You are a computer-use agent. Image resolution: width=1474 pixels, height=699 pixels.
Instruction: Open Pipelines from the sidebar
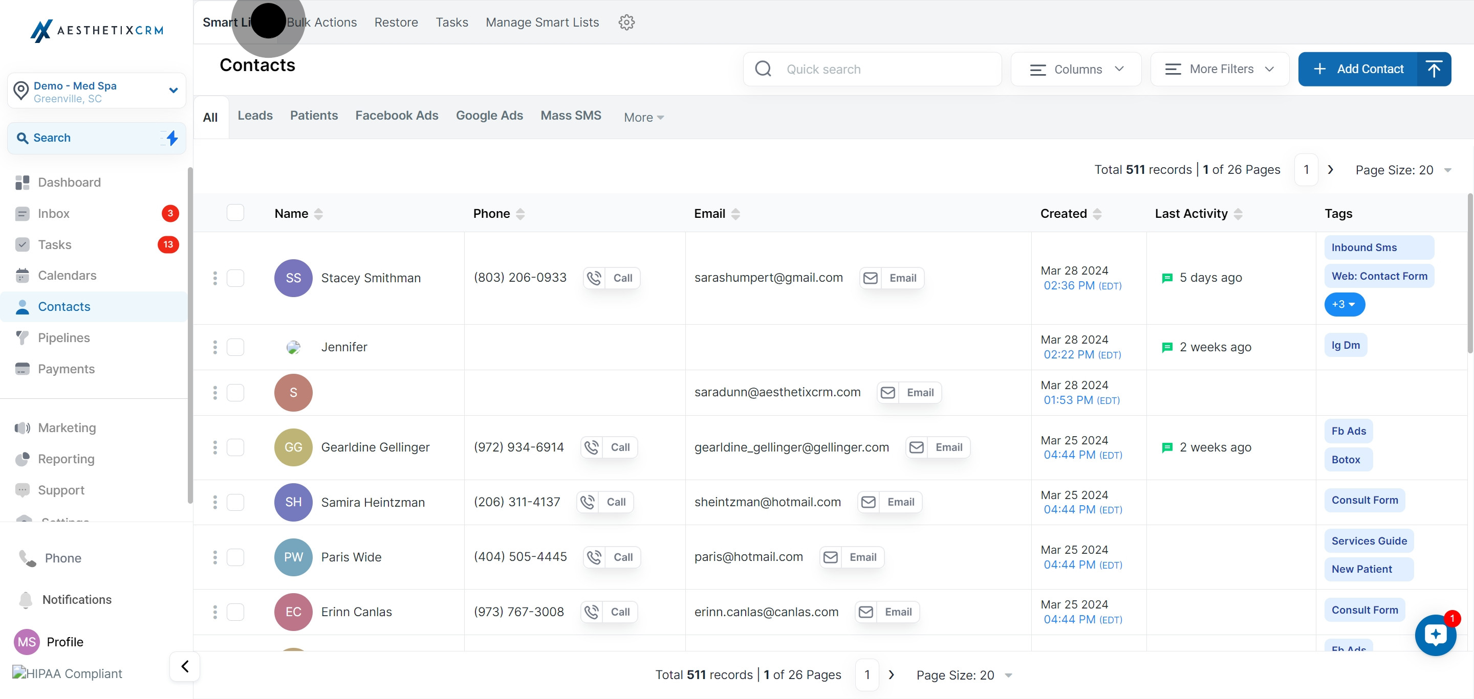coord(63,338)
